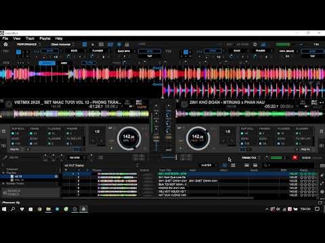325x243 pixels.
Task: Click the left deck BPM platter showing 142
Action: [x=129, y=138]
